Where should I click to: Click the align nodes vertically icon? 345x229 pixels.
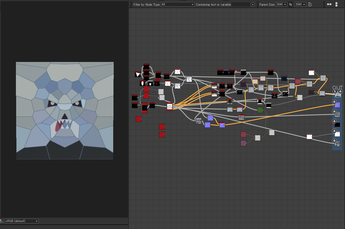click(x=336, y=4)
